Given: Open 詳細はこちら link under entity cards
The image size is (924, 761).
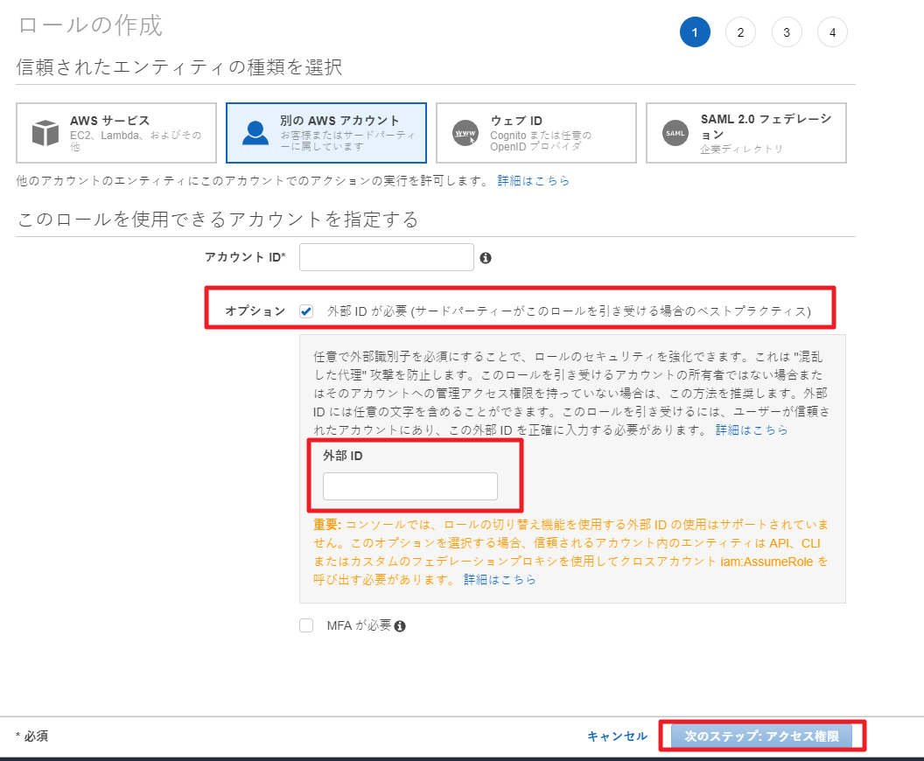Looking at the screenshot, I should click(534, 181).
